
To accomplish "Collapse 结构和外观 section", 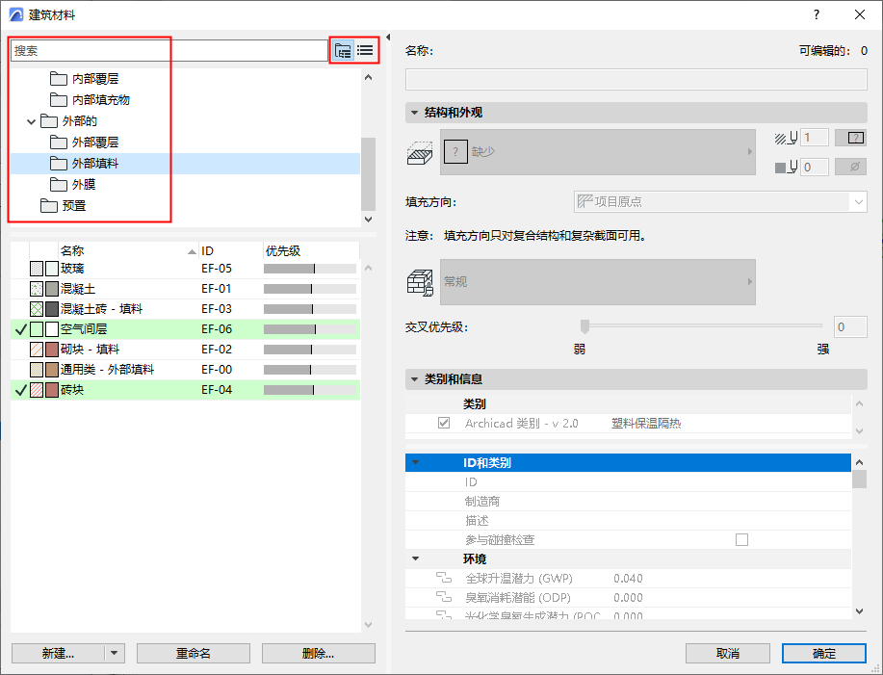I will [x=414, y=113].
